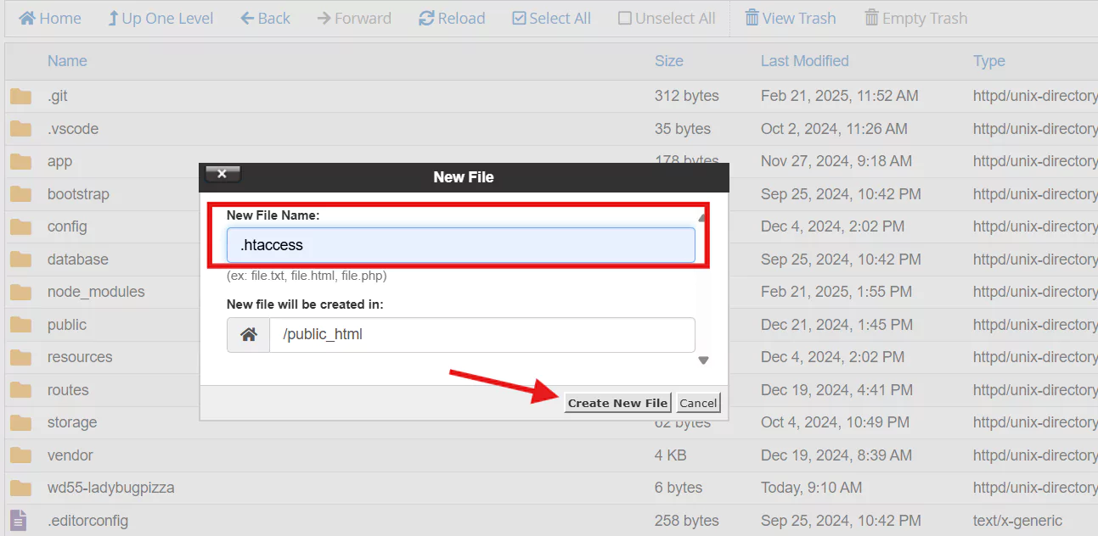Reload the file list
Screen dimensions: 1098x536
451,18
